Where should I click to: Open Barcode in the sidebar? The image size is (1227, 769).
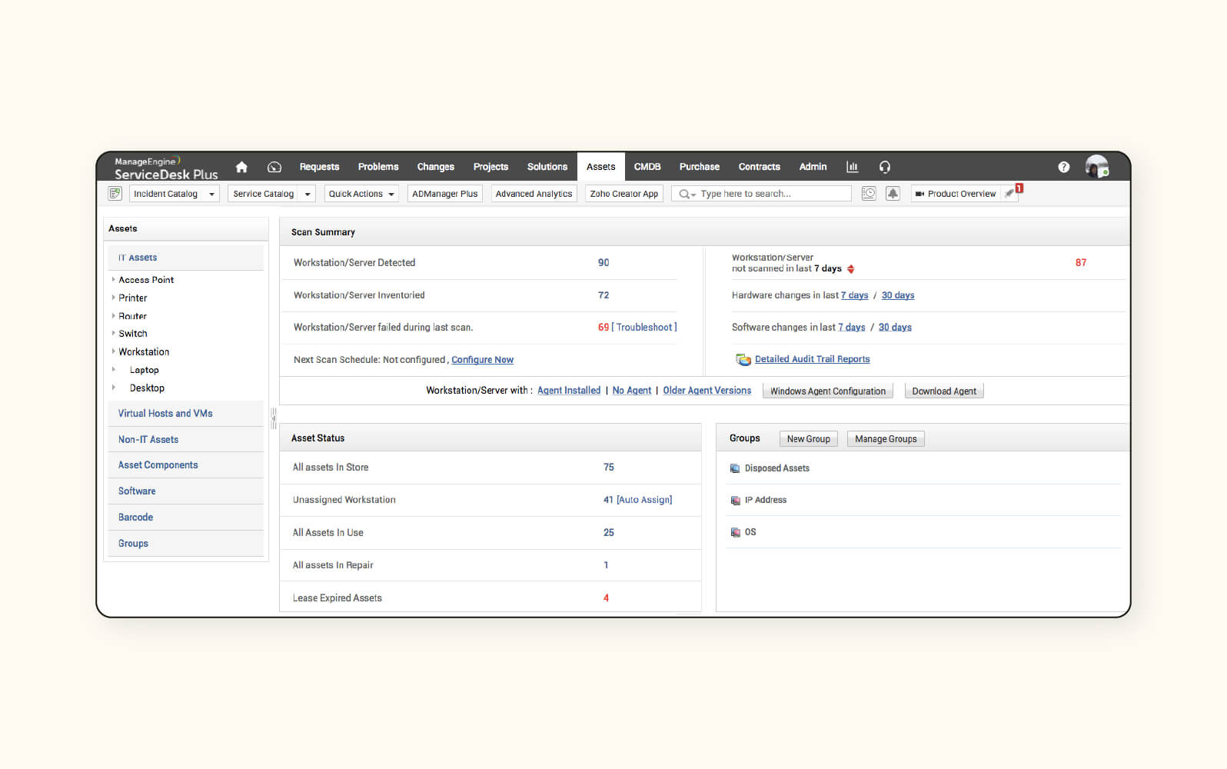[185, 518]
